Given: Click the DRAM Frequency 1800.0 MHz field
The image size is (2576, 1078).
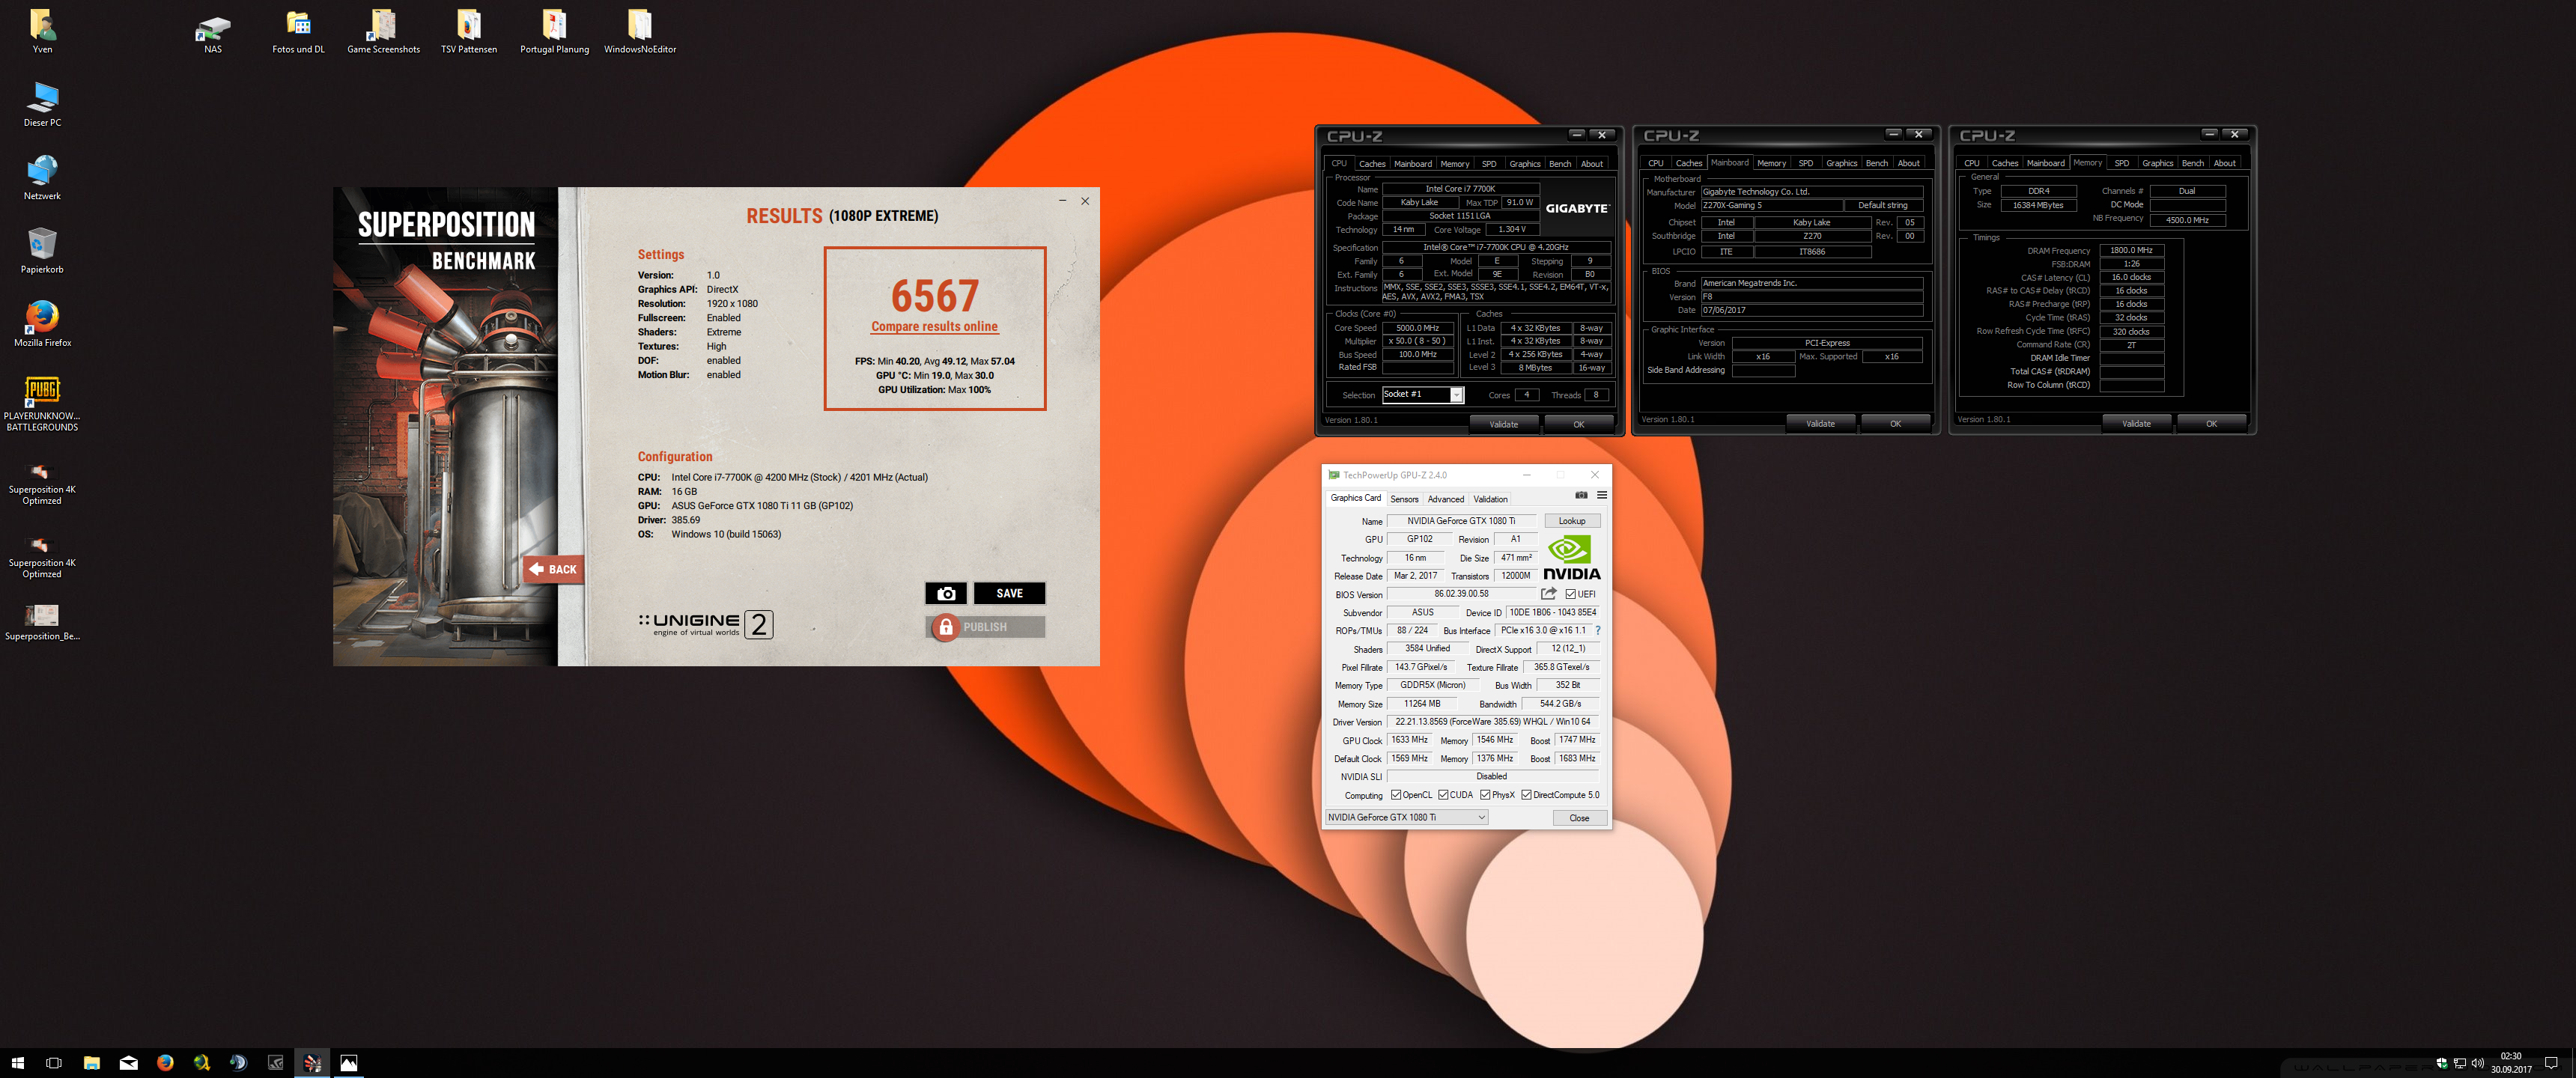Looking at the screenshot, I should pos(2131,251).
